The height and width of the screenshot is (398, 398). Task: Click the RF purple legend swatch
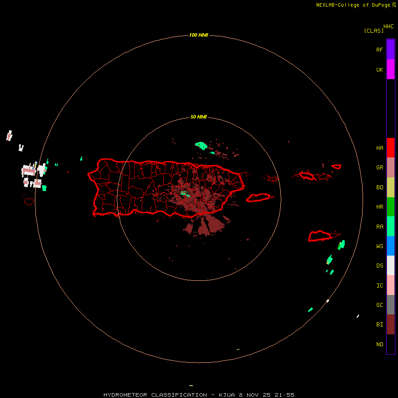pos(390,50)
